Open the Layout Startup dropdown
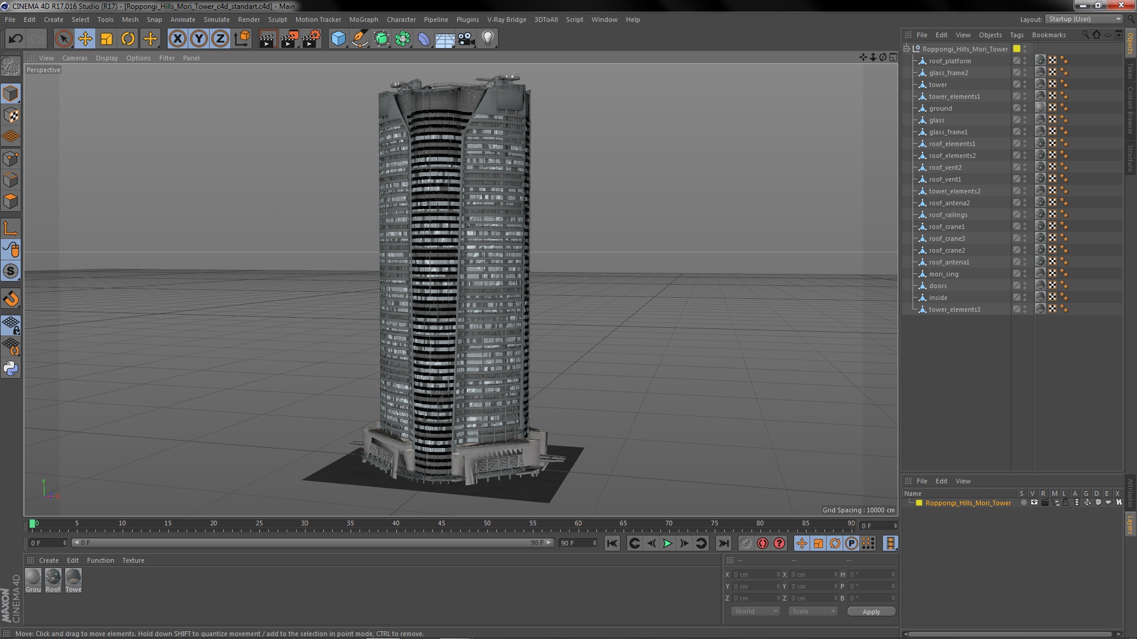This screenshot has width=1137, height=639. pyautogui.click(x=1084, y=19)
